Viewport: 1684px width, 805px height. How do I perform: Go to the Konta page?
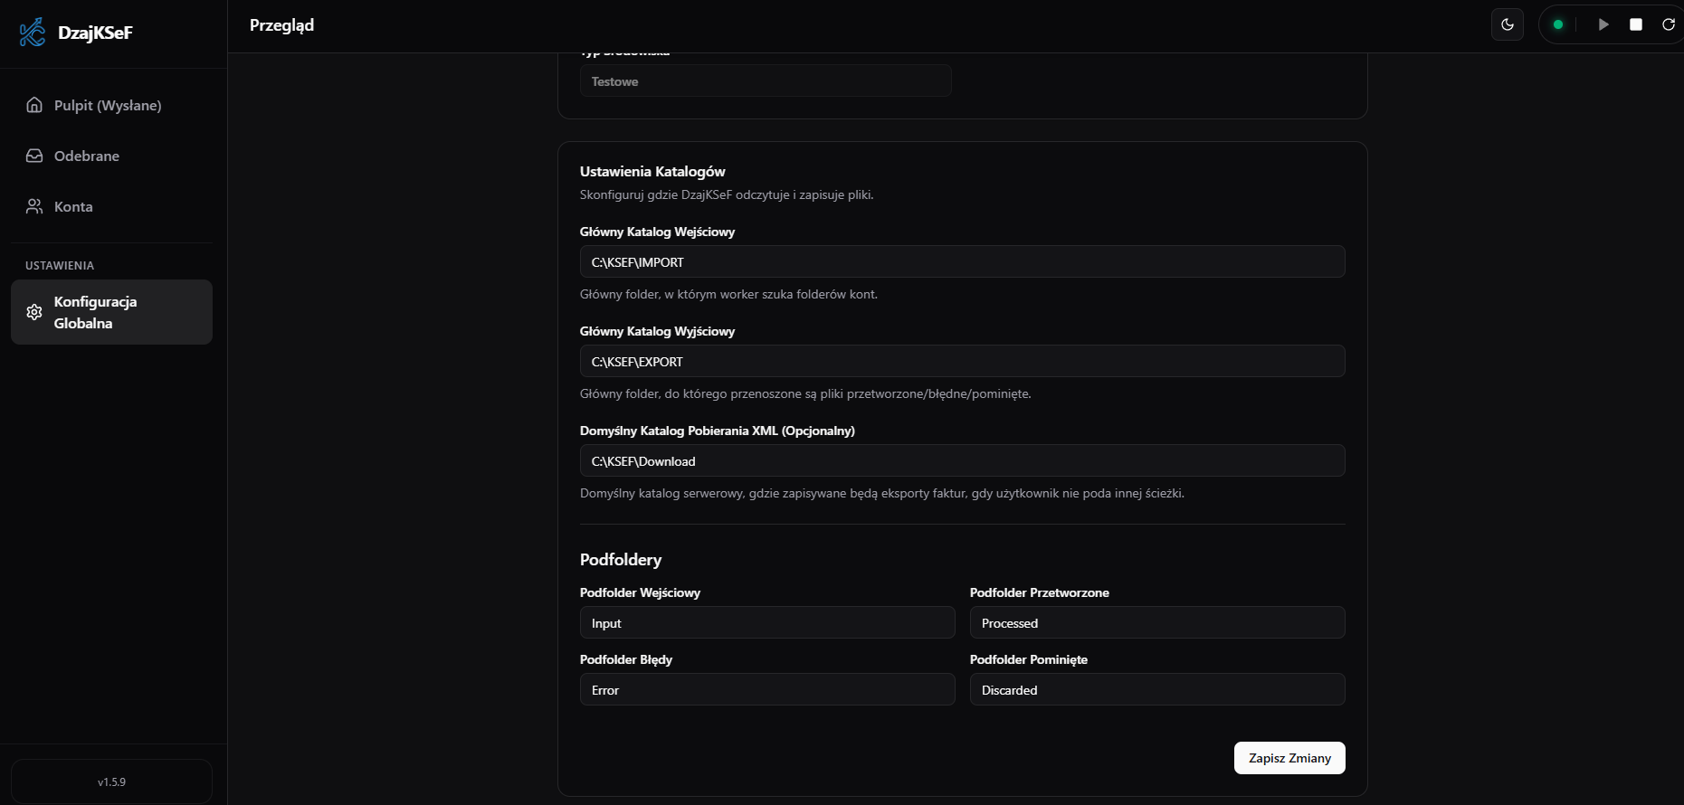click(111, 206)
